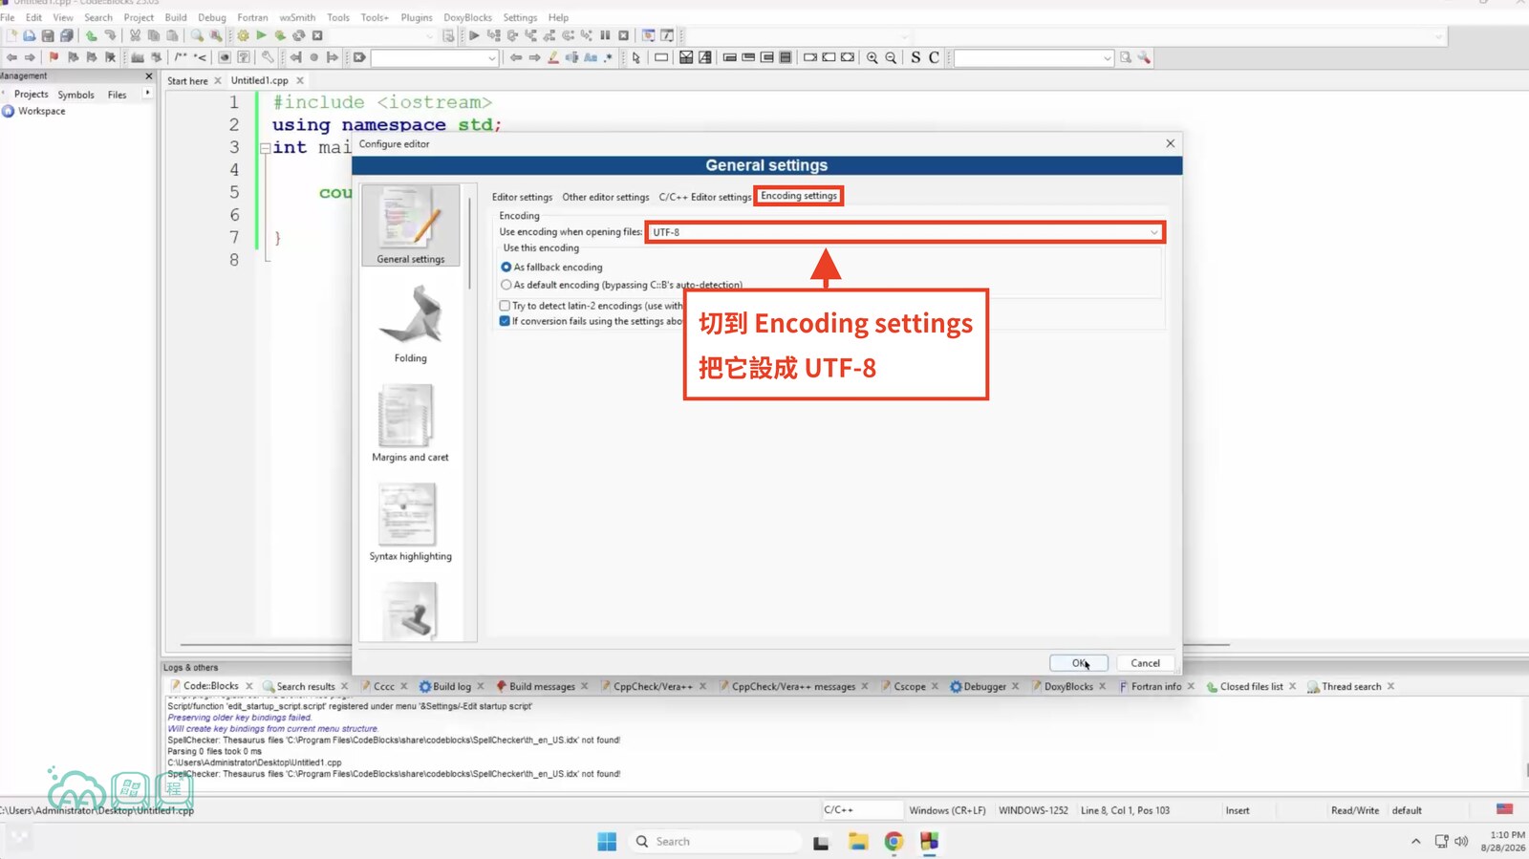Viewport: 1529px width, 859px height.
Task: Open the UTF-8 encoding dropdown
Action: [905, 232]
